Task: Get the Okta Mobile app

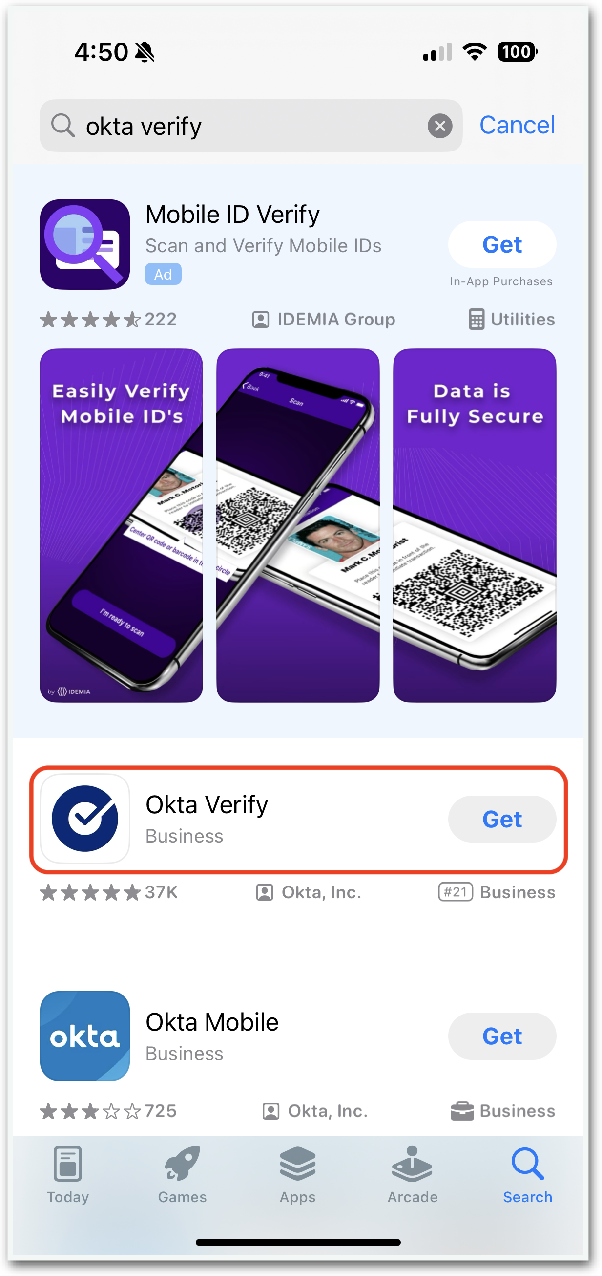Action: pos(501,1035)
